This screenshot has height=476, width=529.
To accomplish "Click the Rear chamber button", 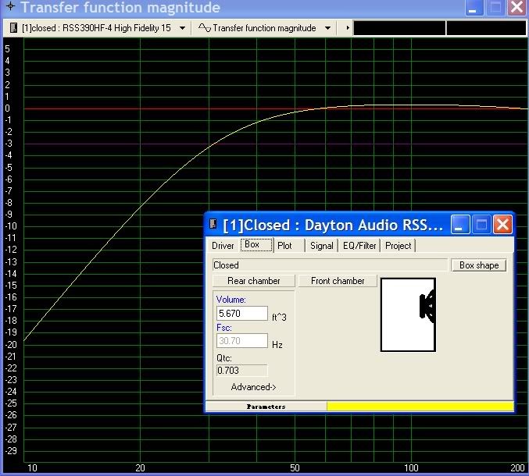I will tap(254, 281).
